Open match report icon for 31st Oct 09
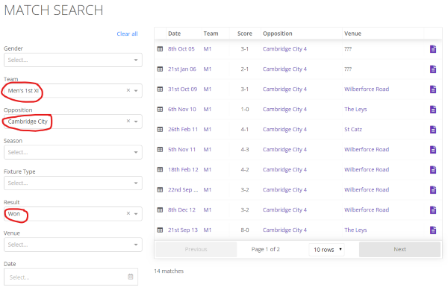Viewport: 448px width, 290px height. pyautogui.click(x=433, y=89)
